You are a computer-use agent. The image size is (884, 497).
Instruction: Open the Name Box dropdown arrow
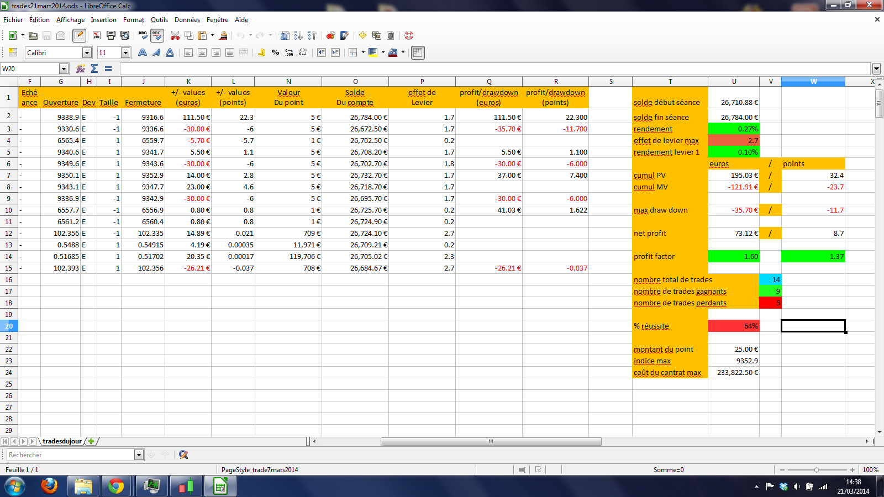(x=64, y=68)
